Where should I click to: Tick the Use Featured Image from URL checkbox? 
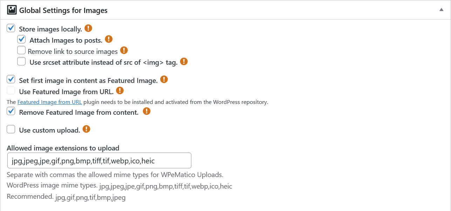(x=11, y=91)
